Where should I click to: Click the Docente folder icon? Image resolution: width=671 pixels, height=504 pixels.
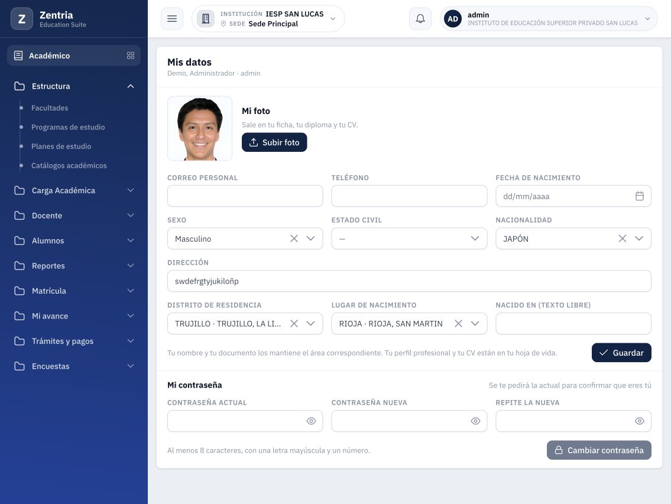coord(20,215)
